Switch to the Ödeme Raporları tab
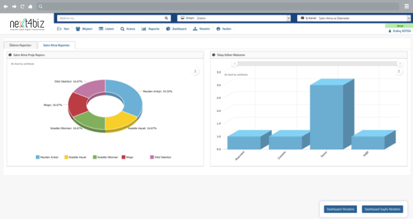 click(20, 45)
